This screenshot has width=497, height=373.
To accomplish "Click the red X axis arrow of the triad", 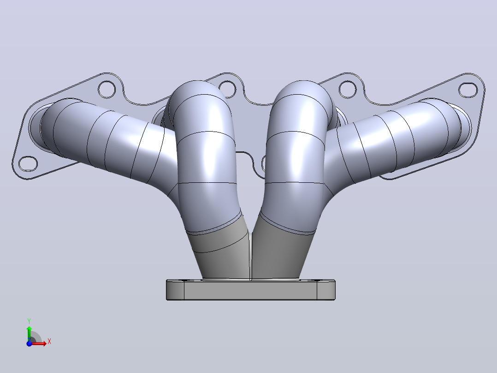I will [x=39, y=343].
